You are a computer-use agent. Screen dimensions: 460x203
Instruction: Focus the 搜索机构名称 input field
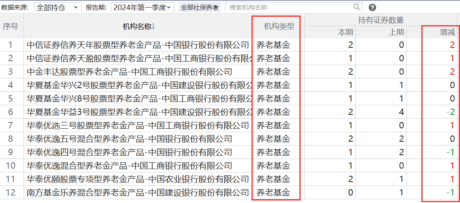(x=293, y=7)
